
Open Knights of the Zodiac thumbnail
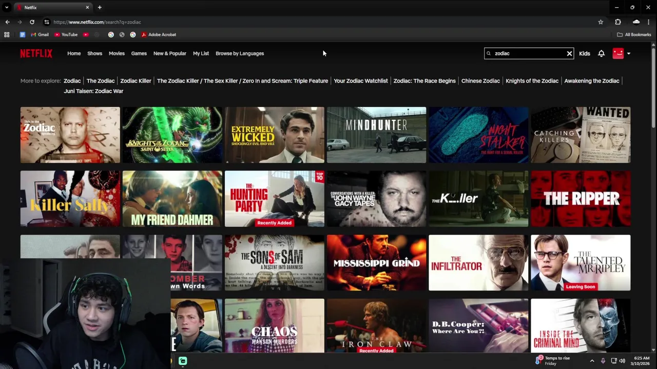coord(172,135)
